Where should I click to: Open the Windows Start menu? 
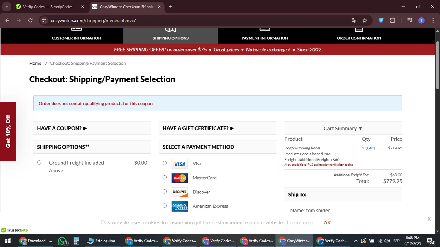[x=8, y=241]
